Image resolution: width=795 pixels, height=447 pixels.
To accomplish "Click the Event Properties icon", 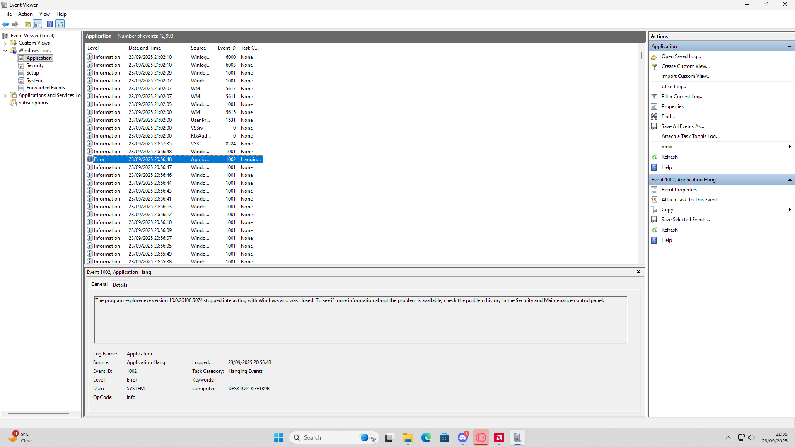I will [x=654, y=190].
